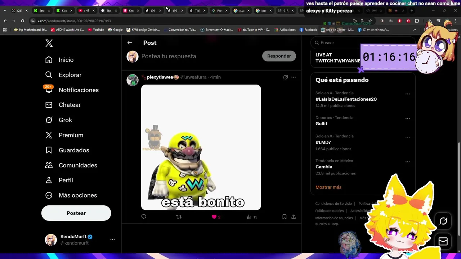Open Notificaciones in the sidebar
Image resolution: width=461 pixels, height=259 pixels.
[72, 90]
